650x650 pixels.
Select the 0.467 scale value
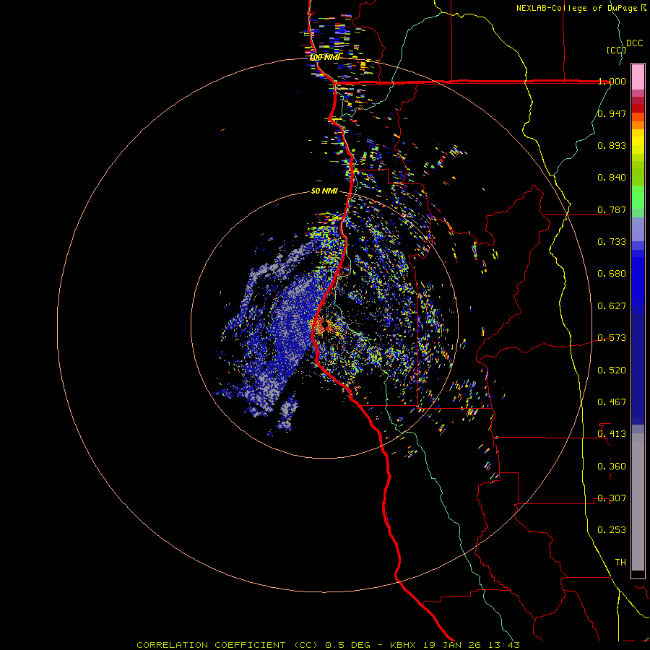click(612, 402)
